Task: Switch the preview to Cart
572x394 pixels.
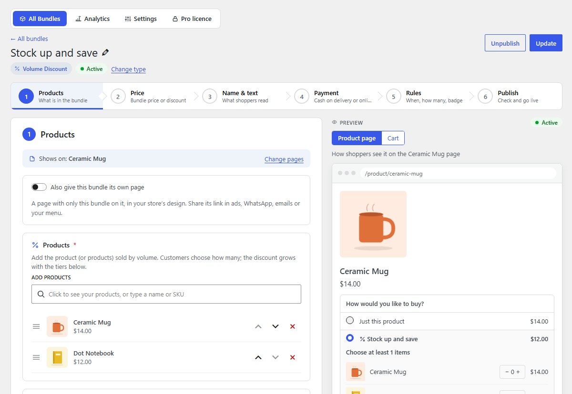Action: [393, 138]
